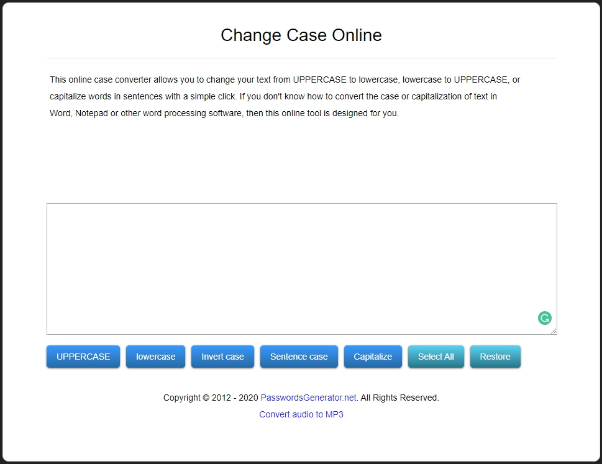The image size is (602, 464).
Task: Click the Grammarly icon in the text box
Action: tap(544, 318)
